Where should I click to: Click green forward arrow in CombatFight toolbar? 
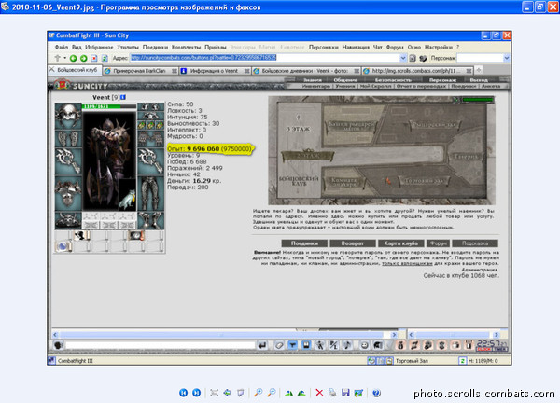pyautogui.click(x=84, y=58)
